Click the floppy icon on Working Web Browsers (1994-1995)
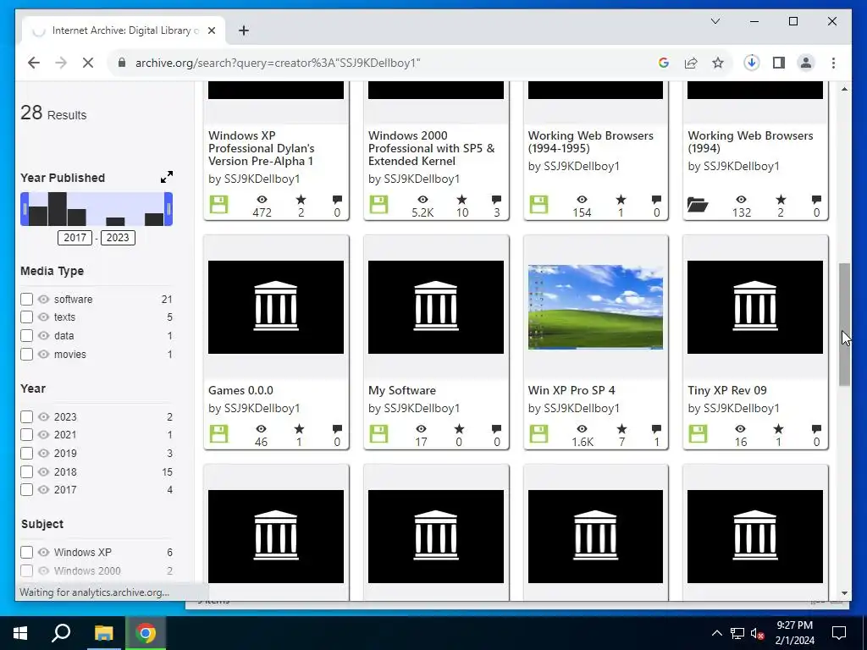 pos(538,204)
